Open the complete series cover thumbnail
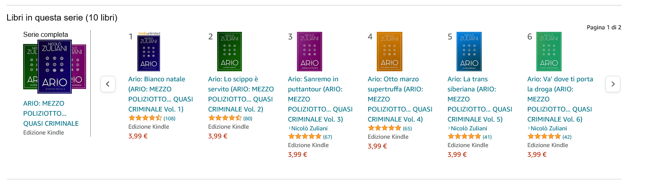The image size is (659, 184). (x=55, y=66)
